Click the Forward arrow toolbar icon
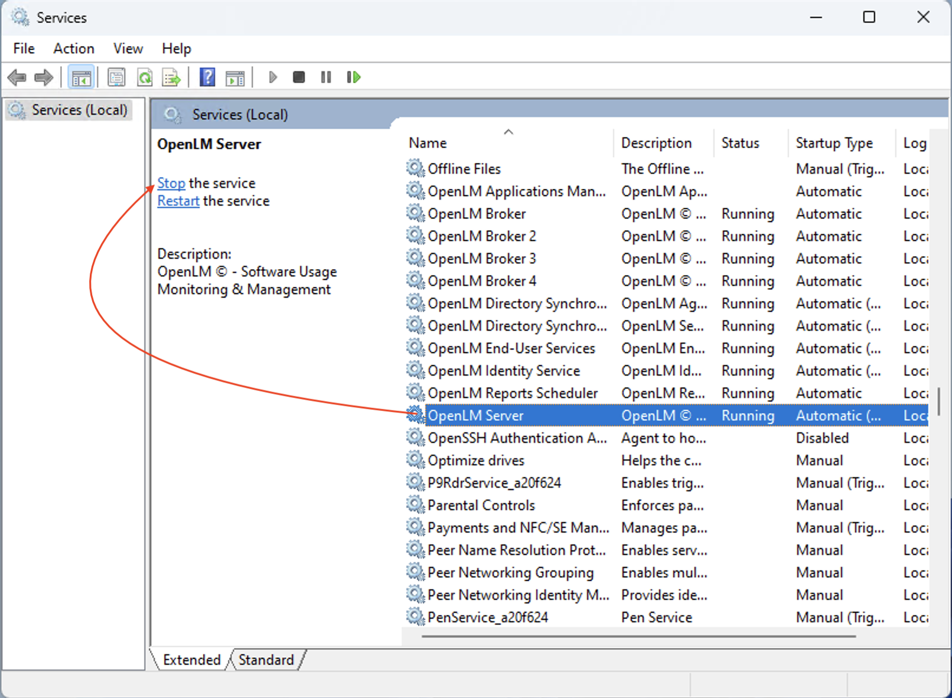This screenshot has width=952, height=698. pyautogui.click(x=44, y=77)
